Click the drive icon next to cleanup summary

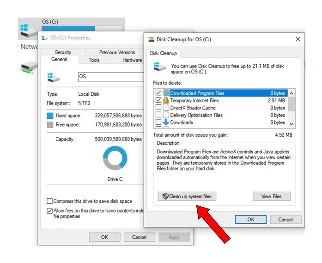pos(159,67)
